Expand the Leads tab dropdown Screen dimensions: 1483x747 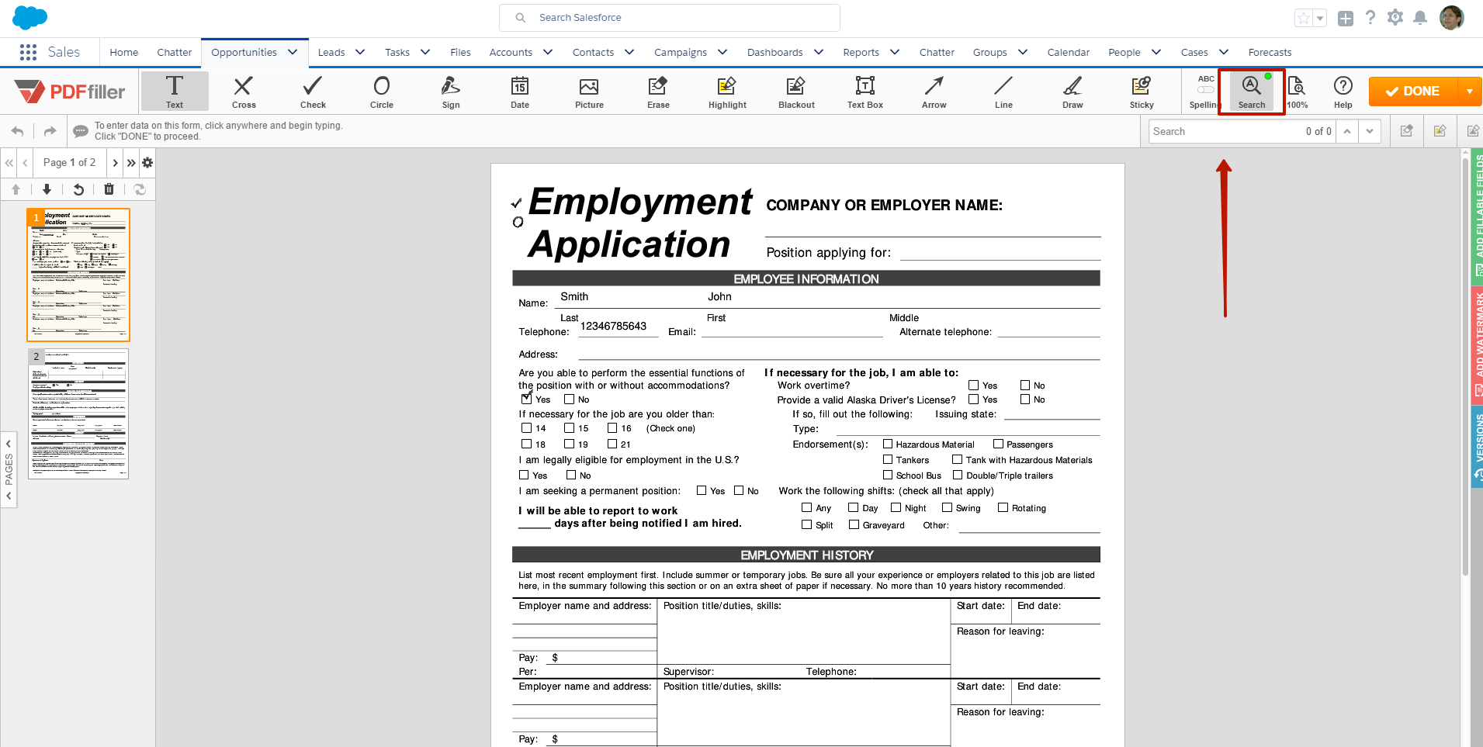360,52
